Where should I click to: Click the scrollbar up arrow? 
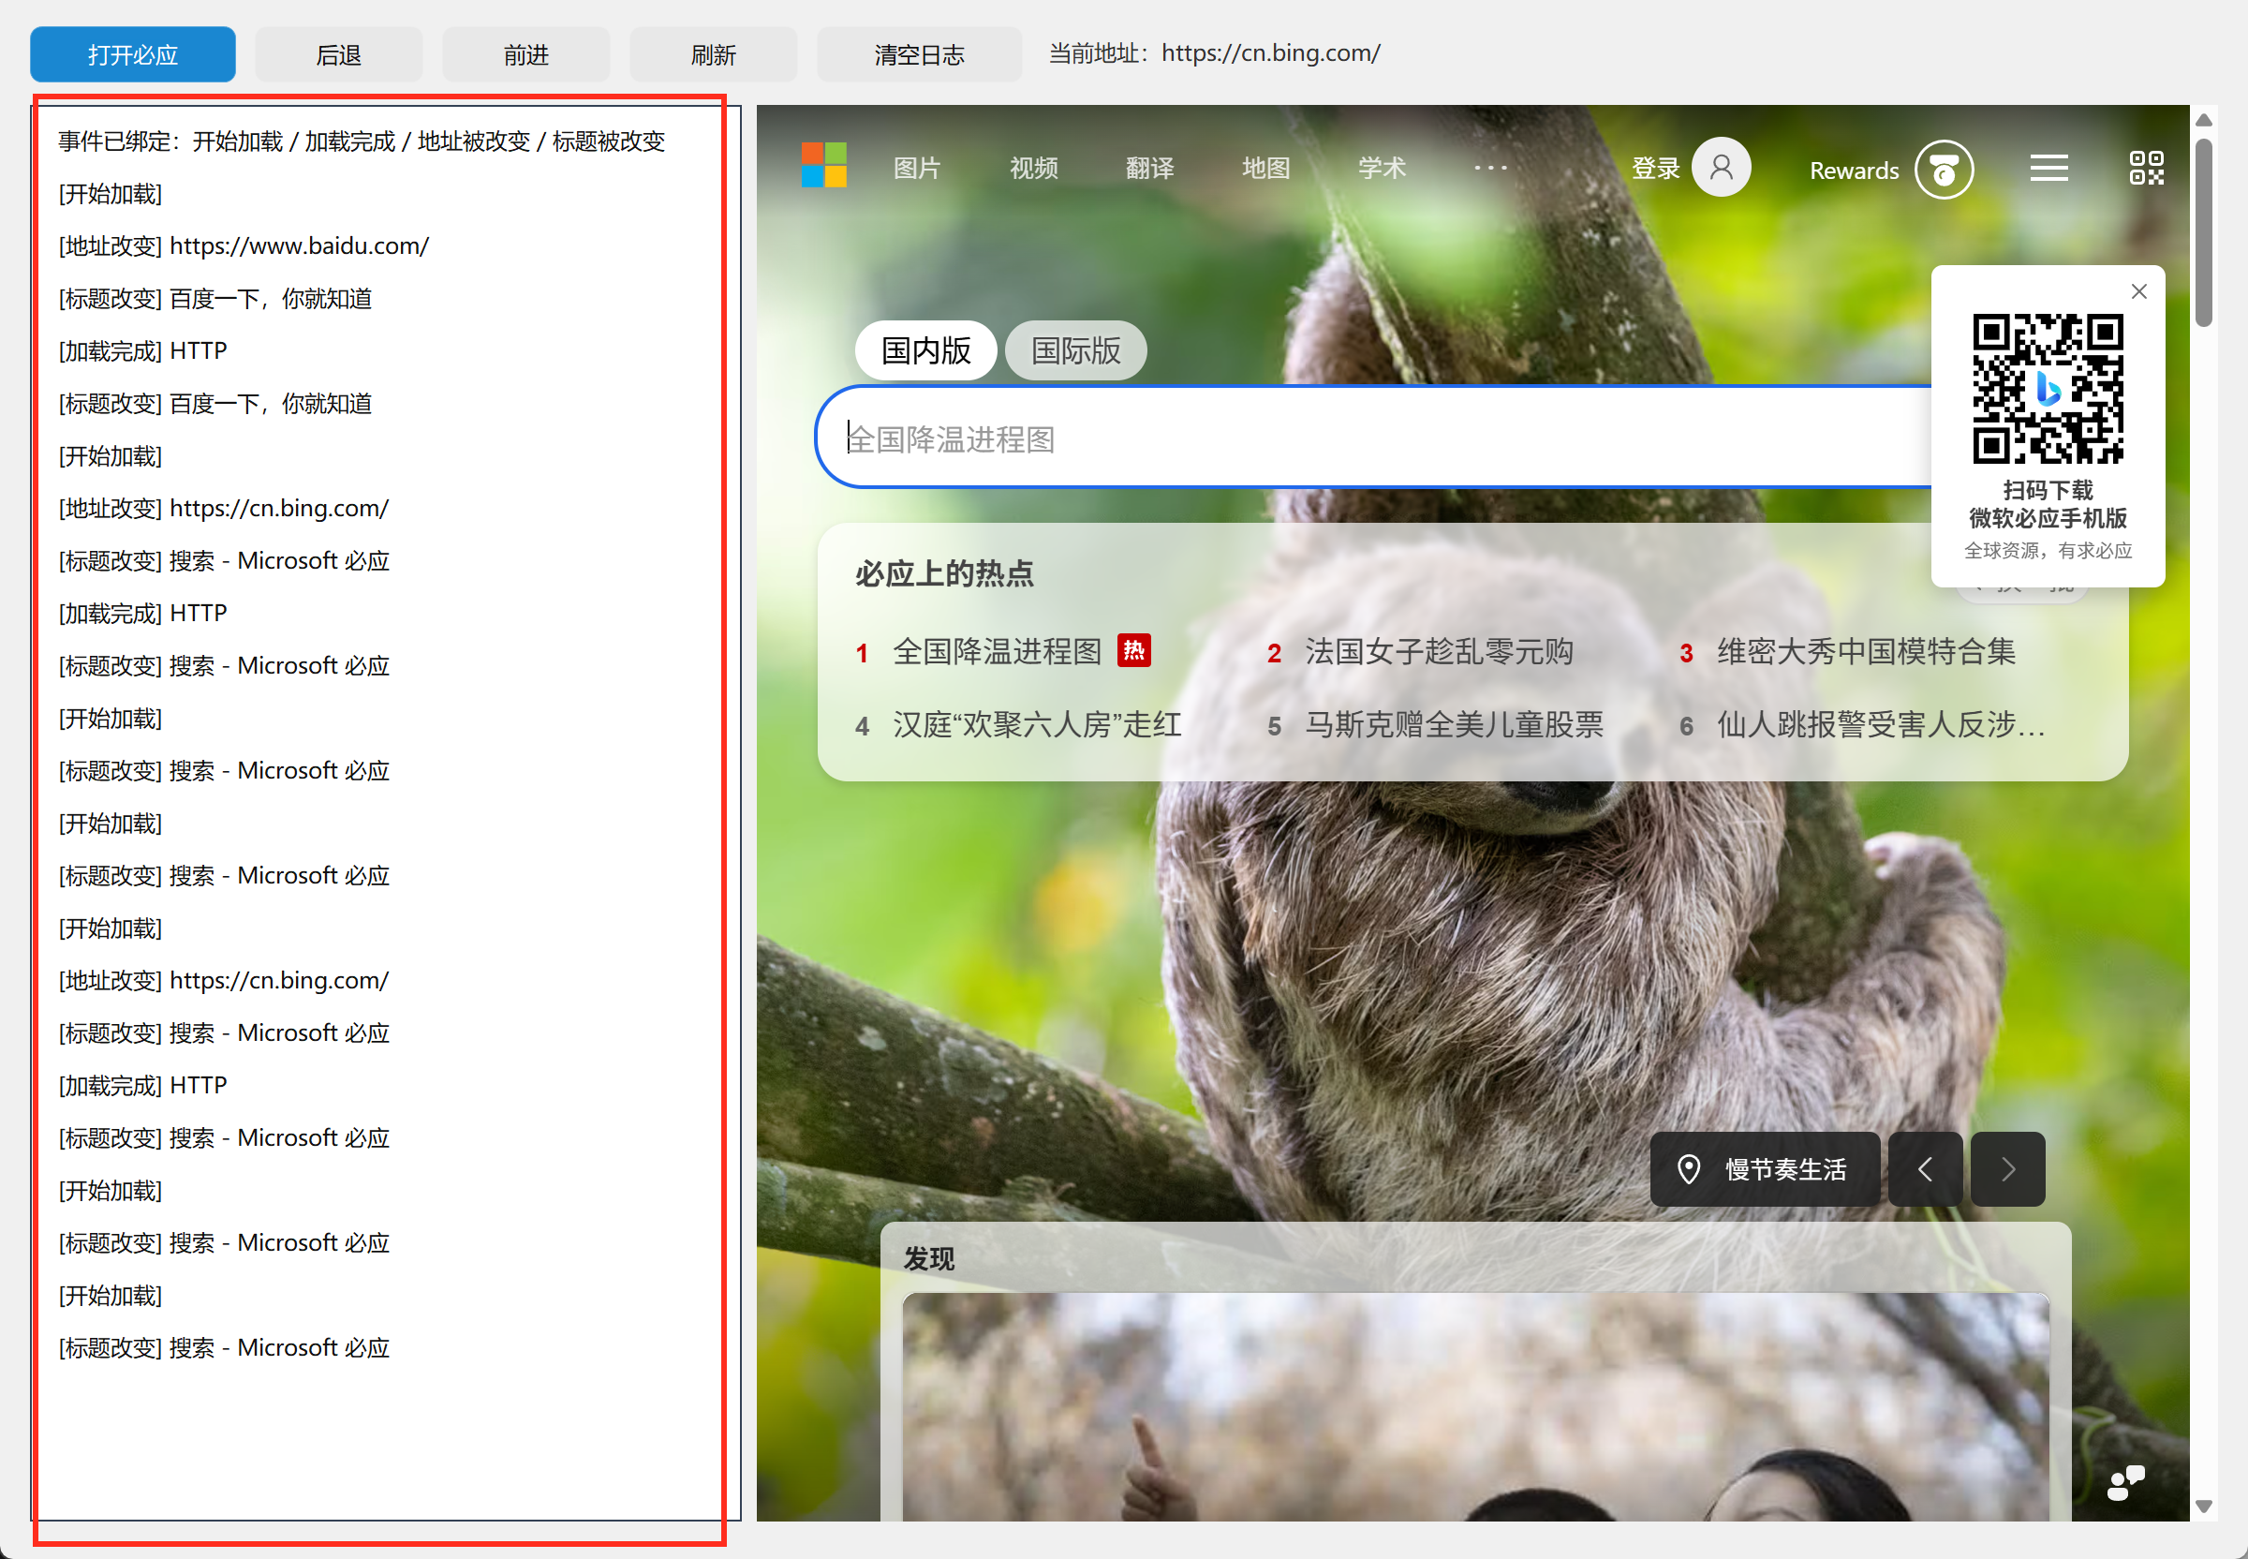pos(2203,120)
